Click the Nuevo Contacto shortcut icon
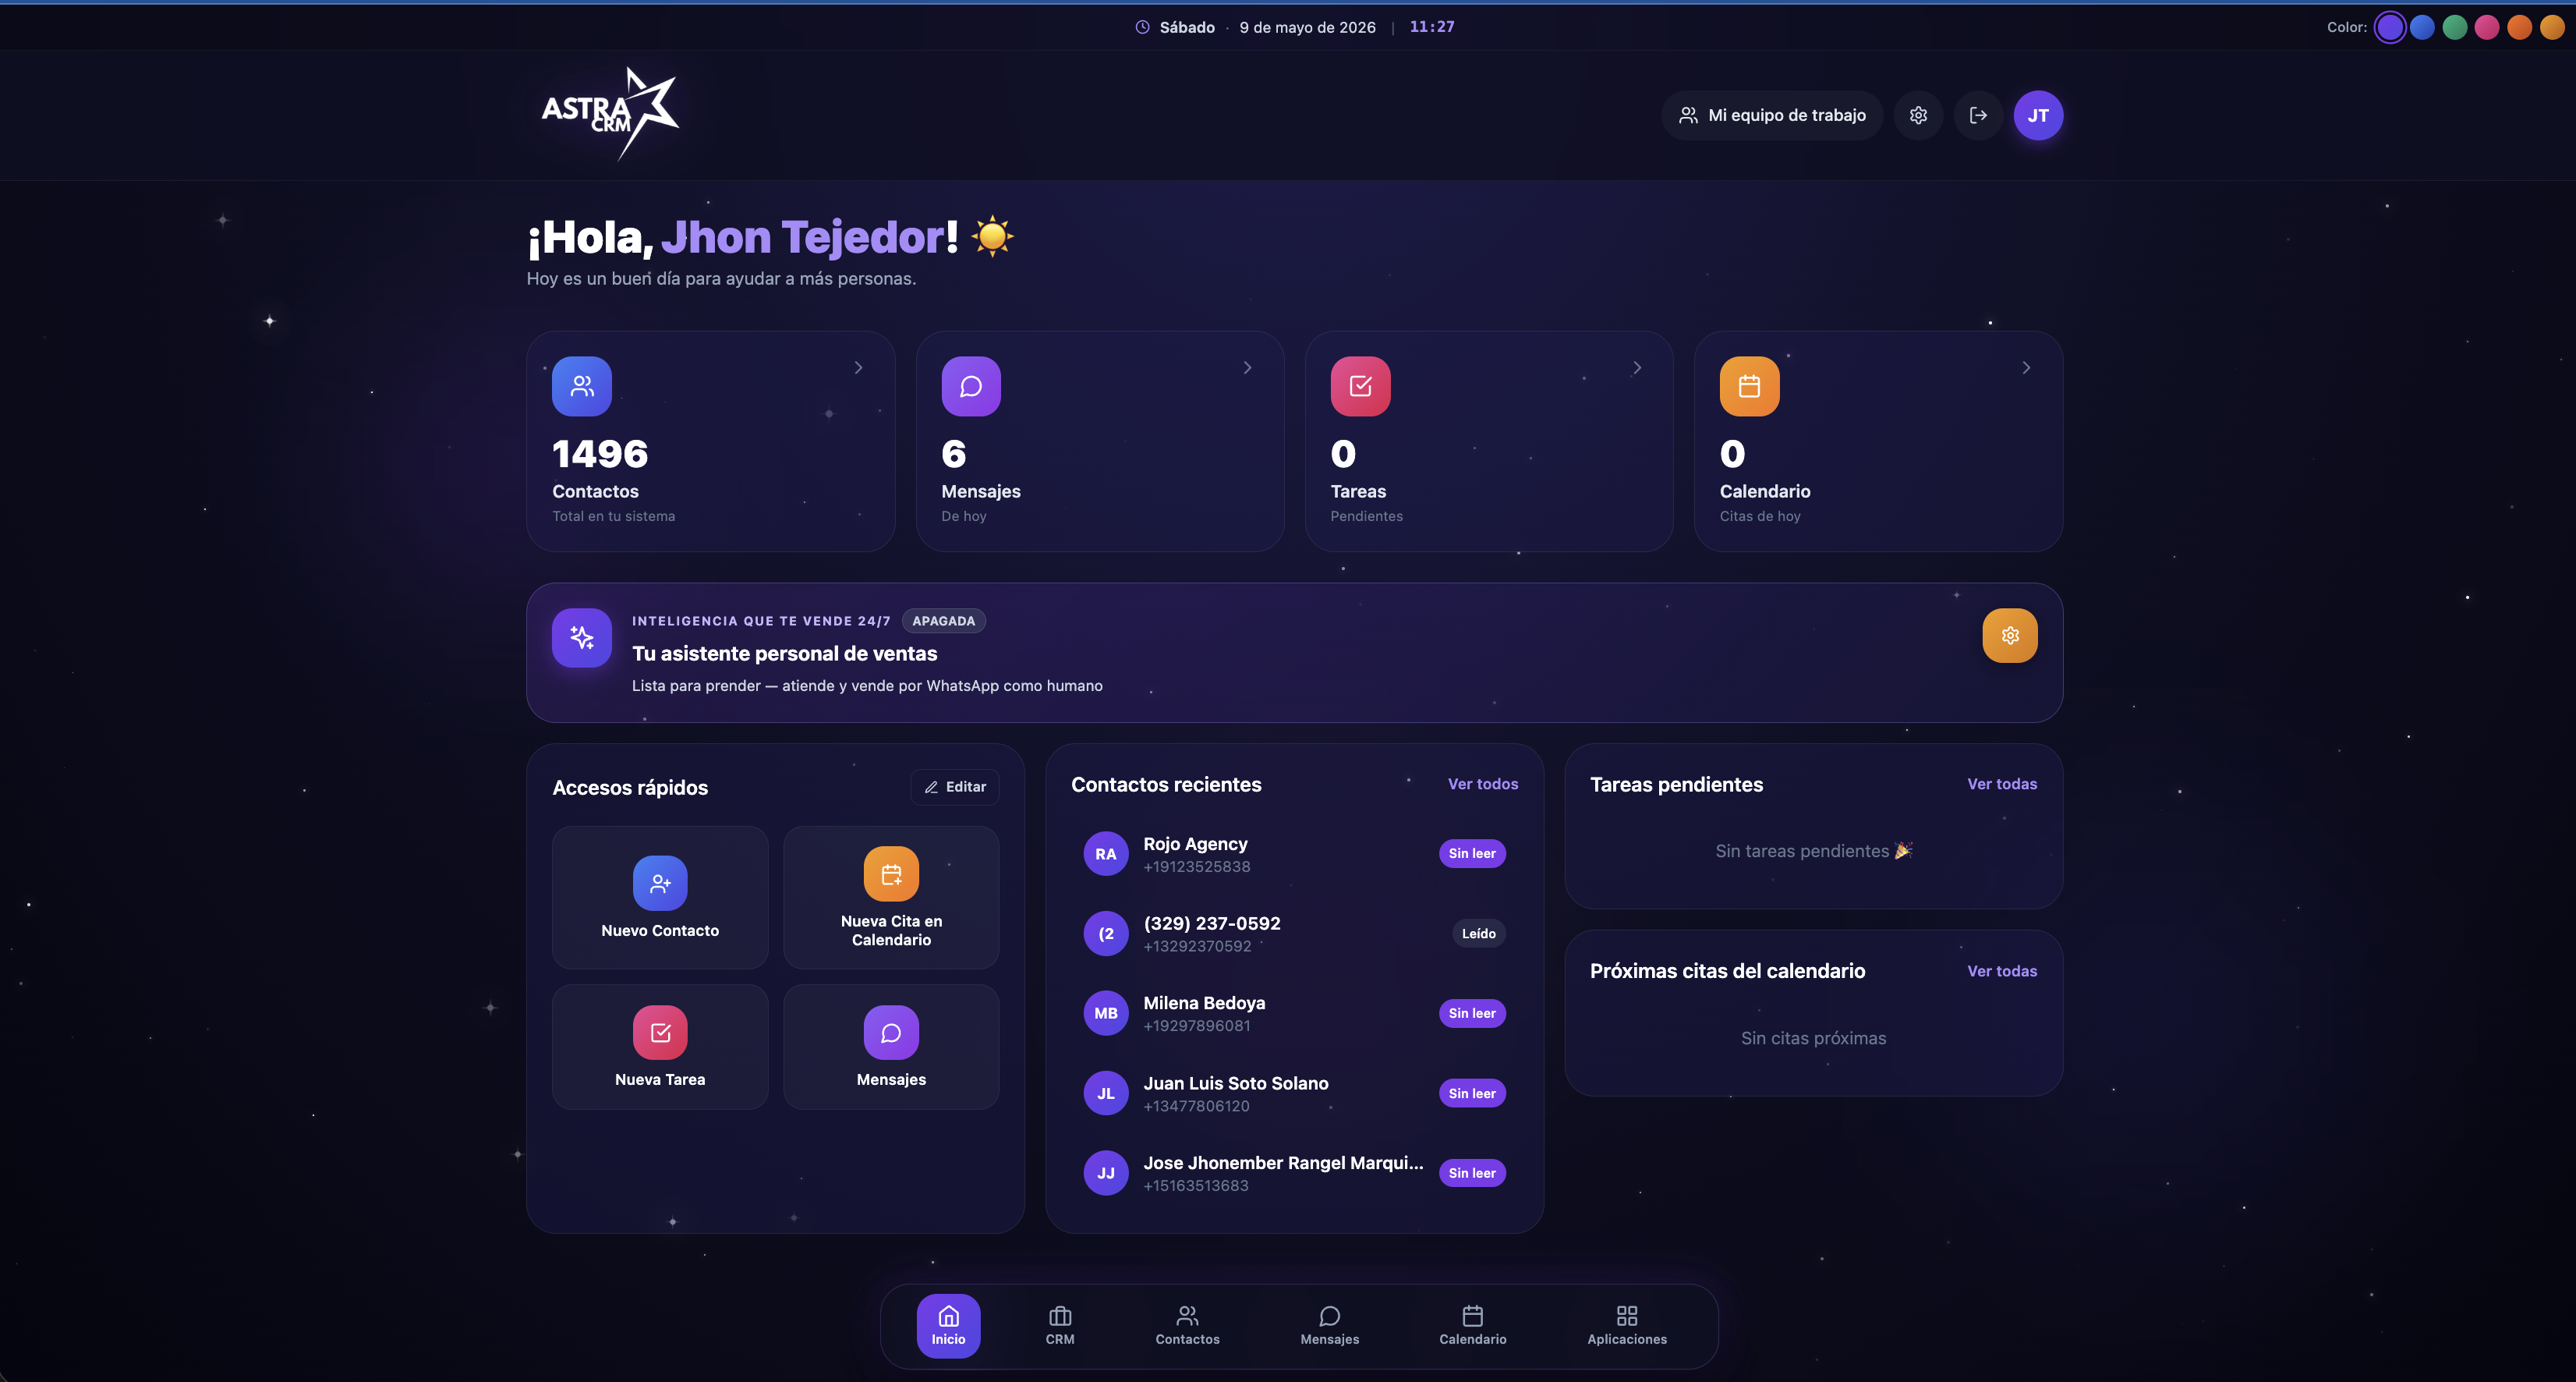Image resolution: width=2576 pixels, height=1382 pixels. pos(660,883)
